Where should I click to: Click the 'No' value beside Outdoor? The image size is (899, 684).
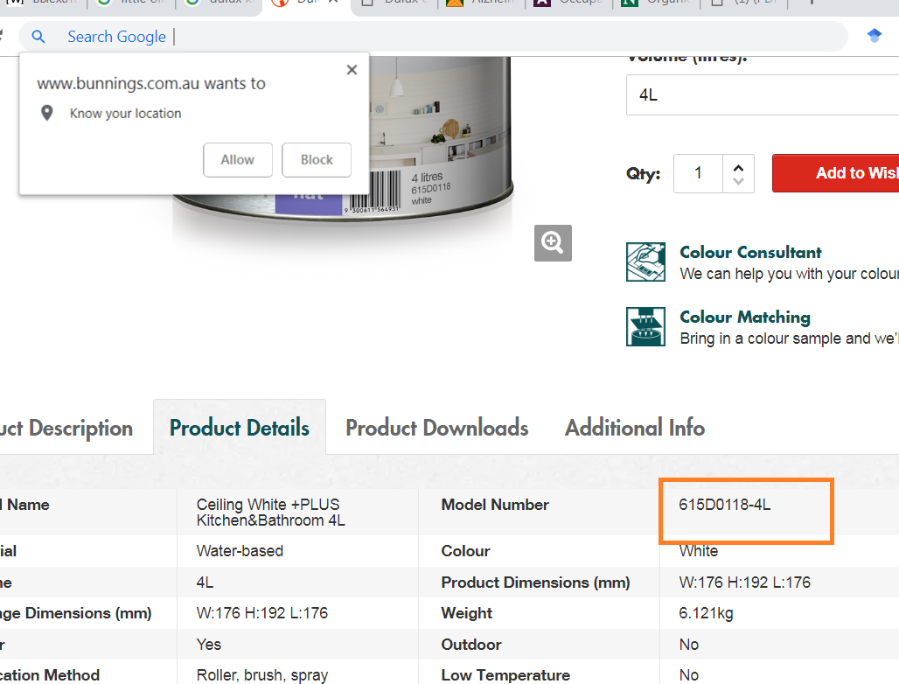(x=688, y=645)
